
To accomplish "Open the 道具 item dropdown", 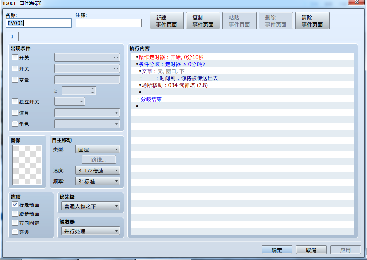I will coord(87,113).
